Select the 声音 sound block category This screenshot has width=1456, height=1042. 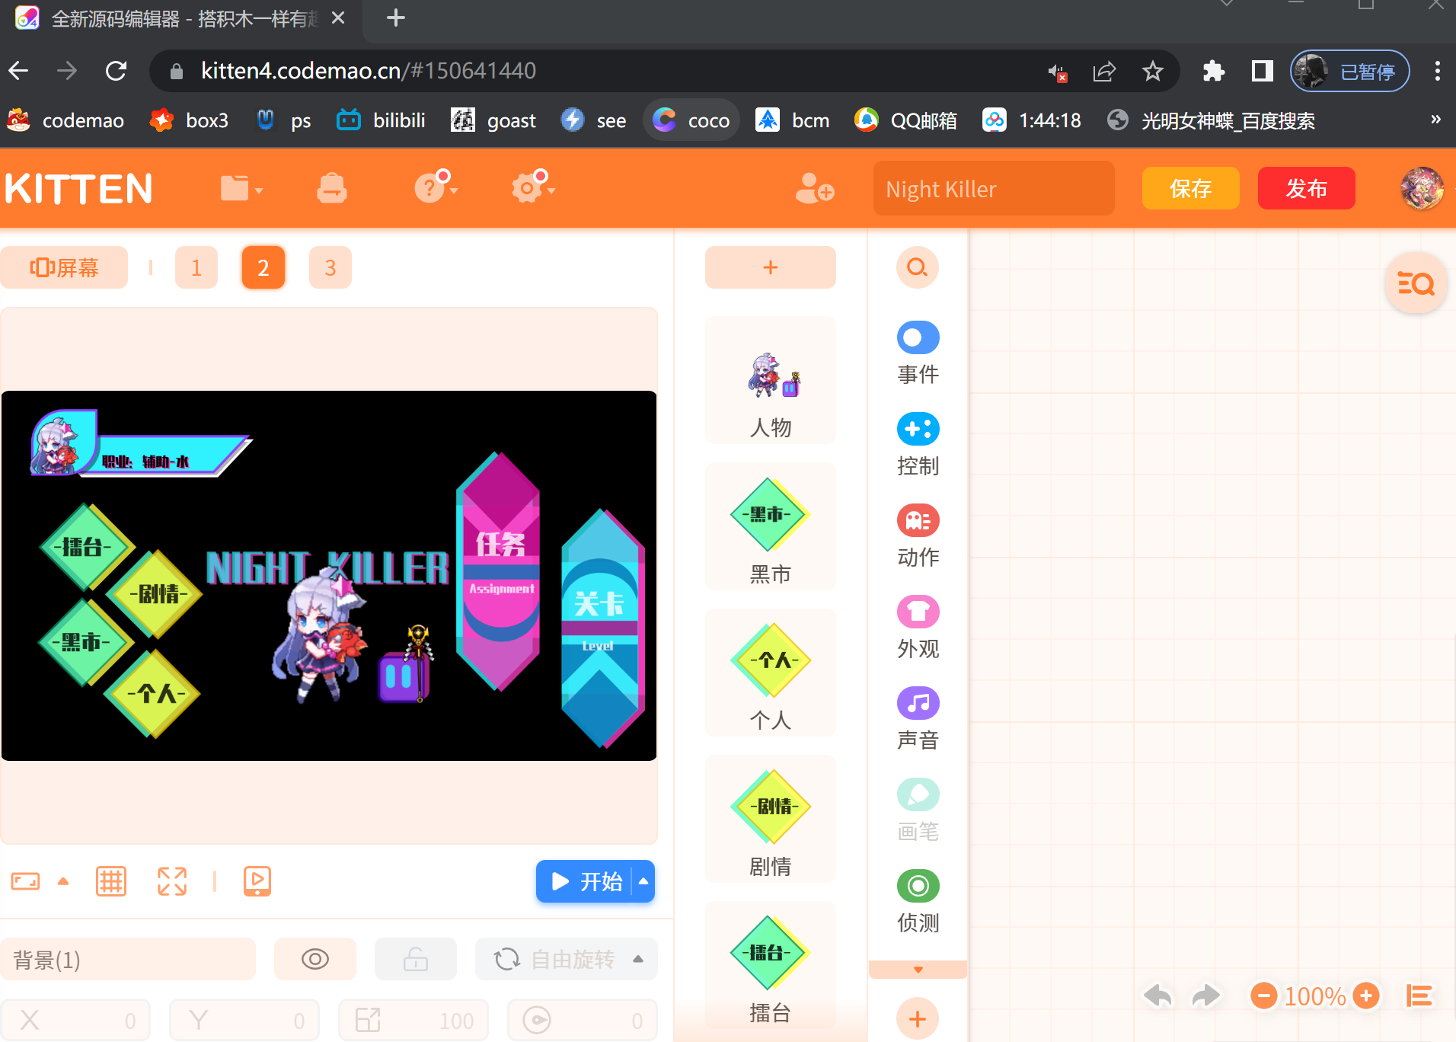coord(918,719)
